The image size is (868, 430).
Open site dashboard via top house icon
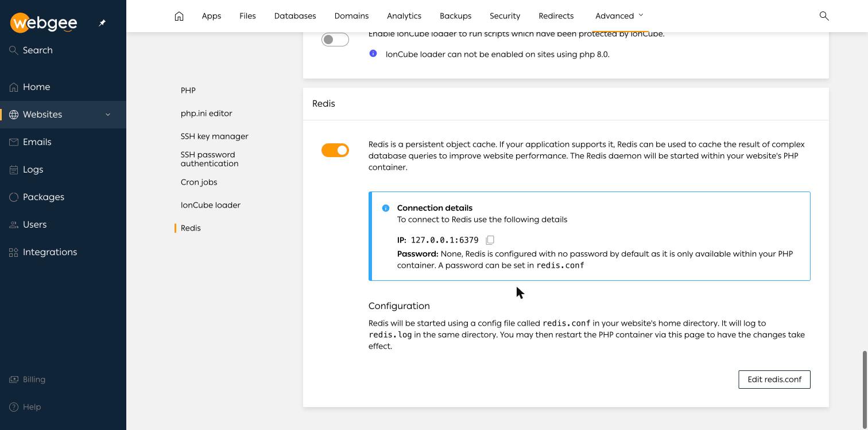click(x=179, y=16)
